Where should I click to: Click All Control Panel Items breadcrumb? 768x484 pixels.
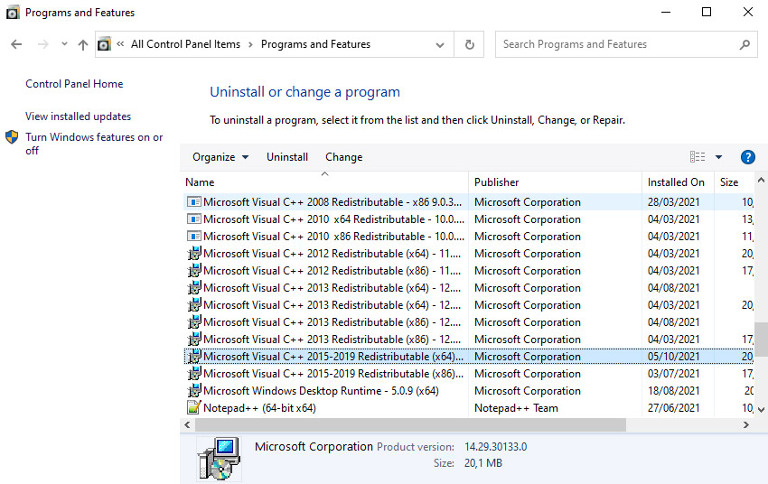(185, 44)
